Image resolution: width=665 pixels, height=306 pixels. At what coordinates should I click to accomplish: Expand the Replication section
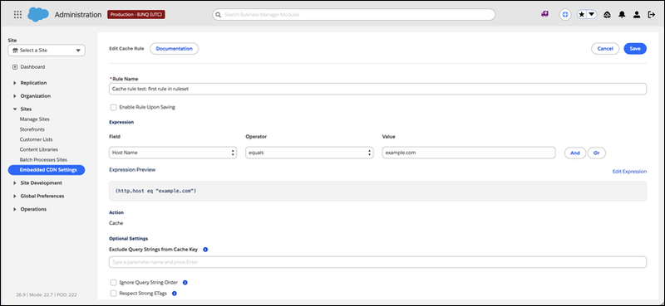click(15, 83)
